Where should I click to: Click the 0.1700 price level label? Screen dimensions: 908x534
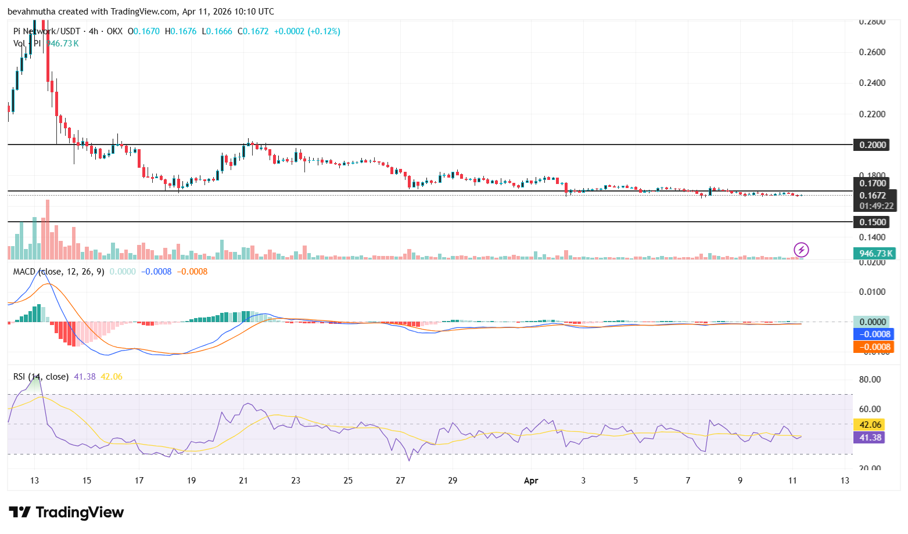pyautogui.click(x=872, y=183)
